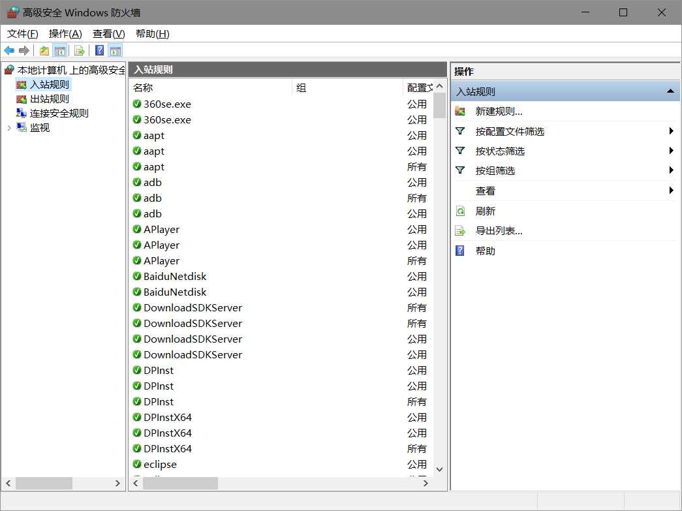Click 导出列表... action

pos(499,230)
